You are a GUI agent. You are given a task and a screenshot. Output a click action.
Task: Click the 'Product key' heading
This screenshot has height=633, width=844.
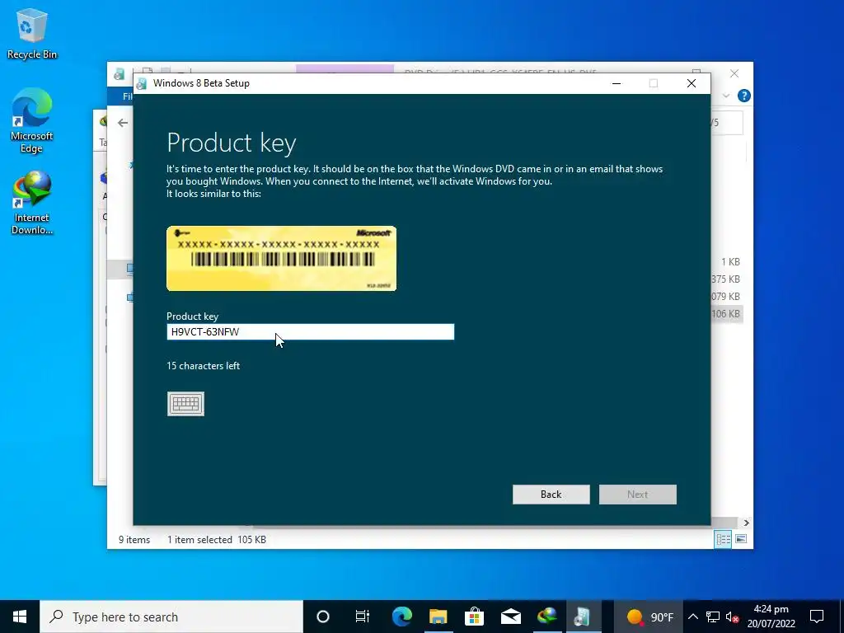pyautogui.click(x=232, y=143)
